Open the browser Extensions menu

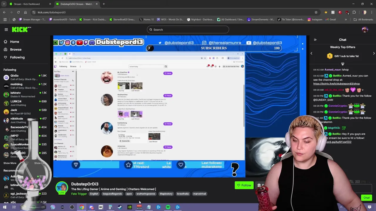tap(354, 12)
